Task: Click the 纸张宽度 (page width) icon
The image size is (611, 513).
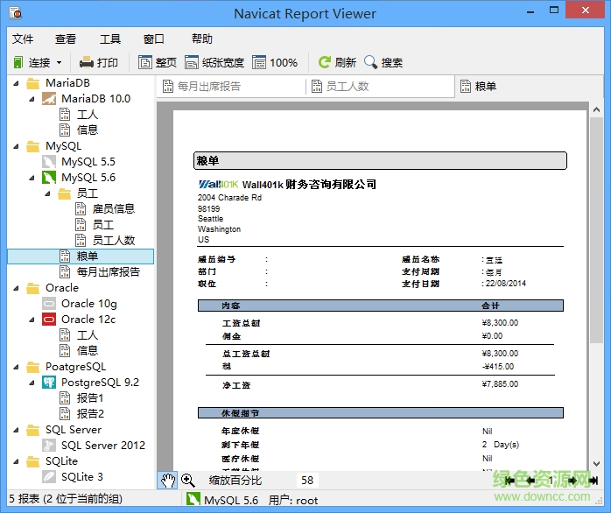Action: tap(193, 62)
